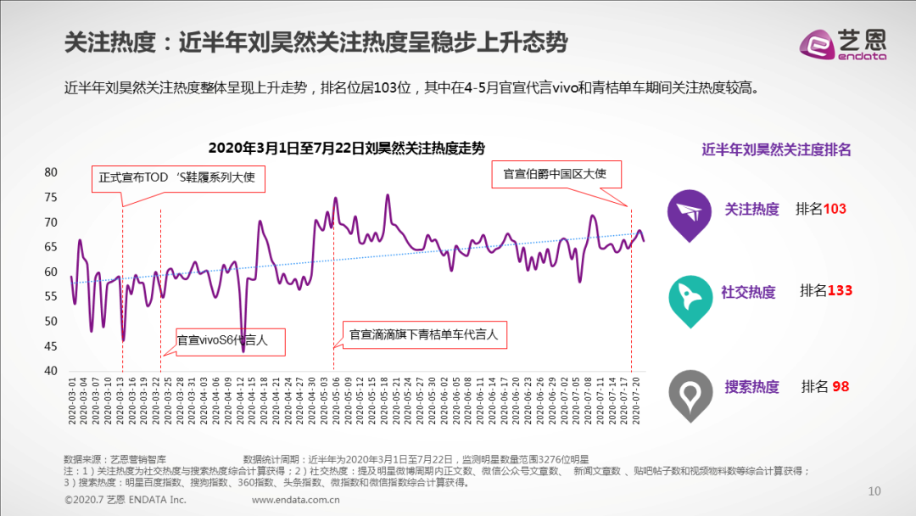The height and width of the screenshot is (516, 916).
Task: Click the x-axis date 2020-07-20
Action: point(636,401)
